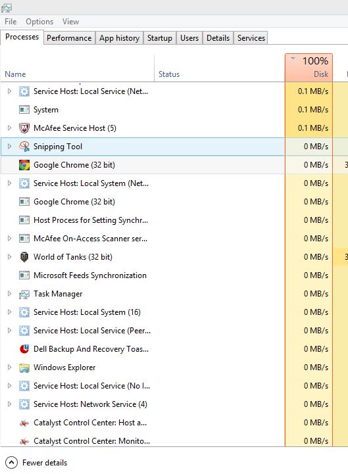Sort processes by the Disk column header
This screenshot has height=474, width=348.
[x=309, y=68]
